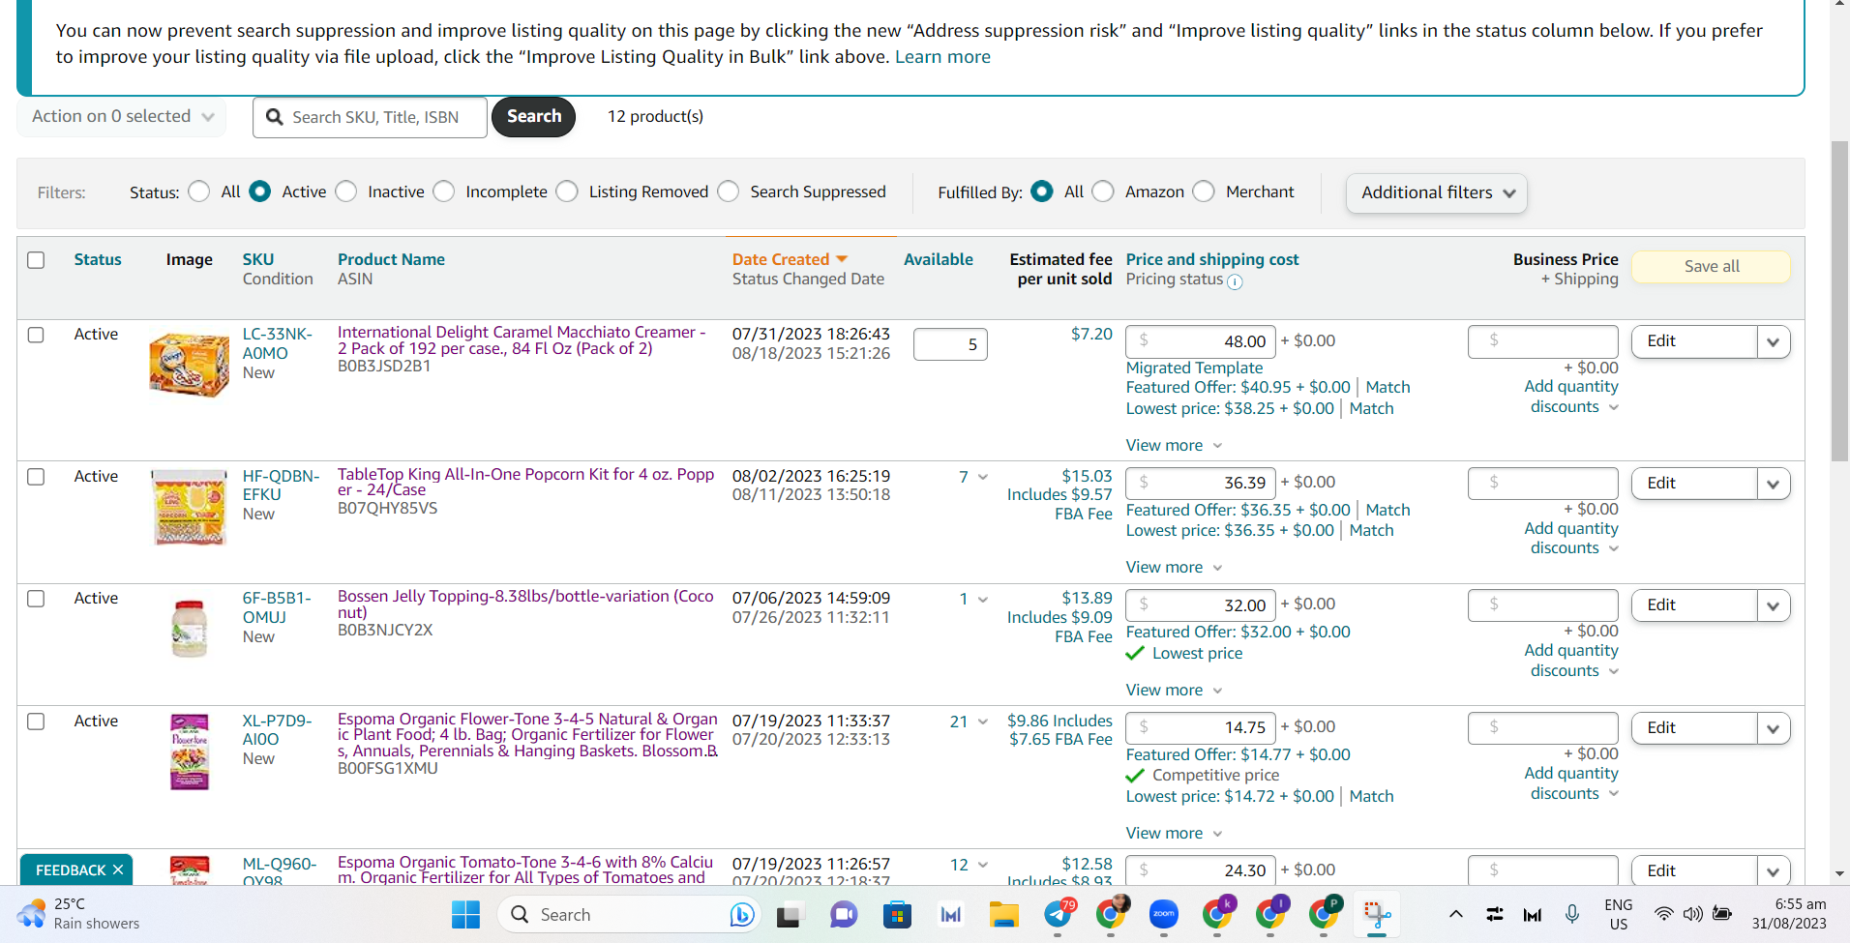Viewport: 1850px width, 943px height.
Task: Click the magnifier icon in SKU search box
Action: pyautogui.click(x=275, y=117)
